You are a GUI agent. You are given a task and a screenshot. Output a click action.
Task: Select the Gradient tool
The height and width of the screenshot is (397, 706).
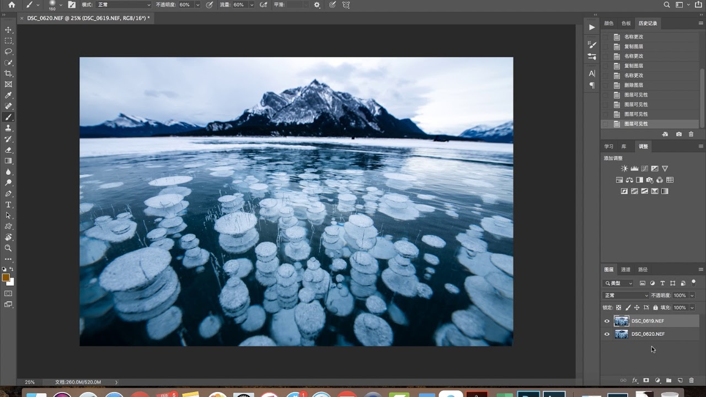coord(8,161)
